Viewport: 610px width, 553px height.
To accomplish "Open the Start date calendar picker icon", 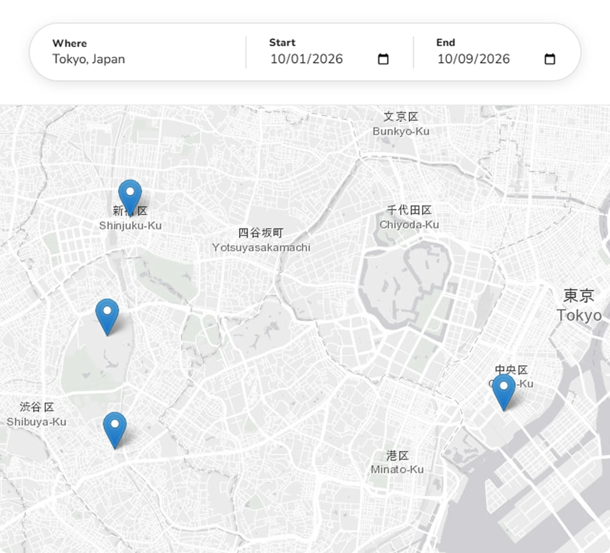I will 383,59.
